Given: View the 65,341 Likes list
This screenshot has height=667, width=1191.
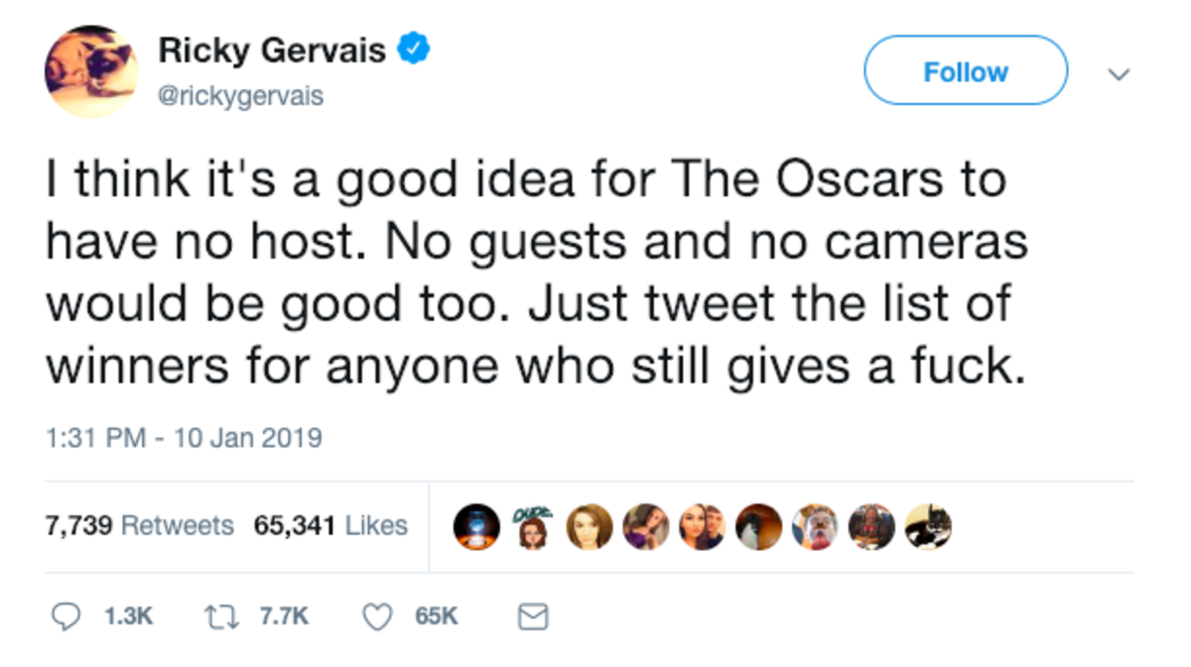Looking at the screenshot, I should (331, 525).
